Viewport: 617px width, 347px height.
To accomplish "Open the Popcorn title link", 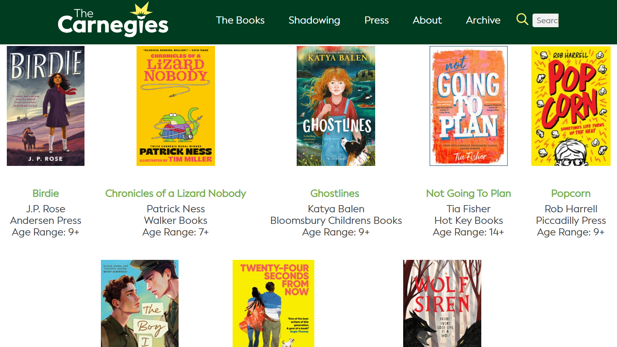I will click(571, 193).
